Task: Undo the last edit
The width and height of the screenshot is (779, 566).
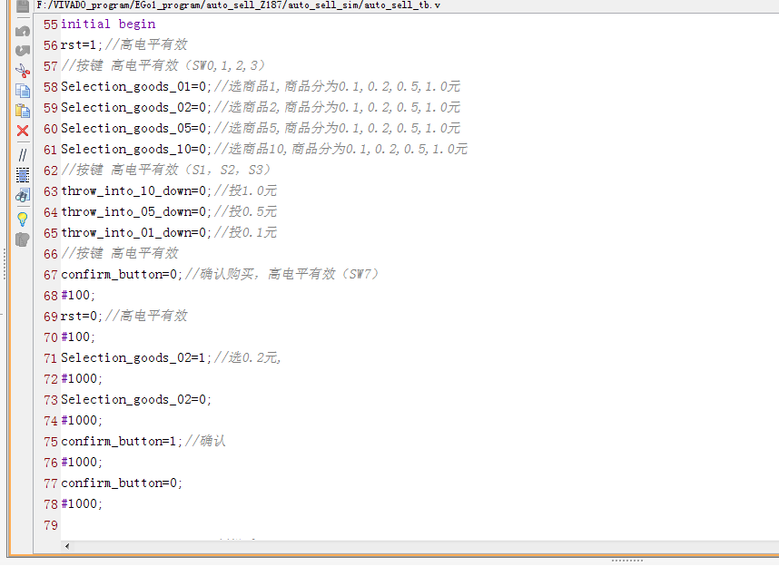Action: [22, 30]
